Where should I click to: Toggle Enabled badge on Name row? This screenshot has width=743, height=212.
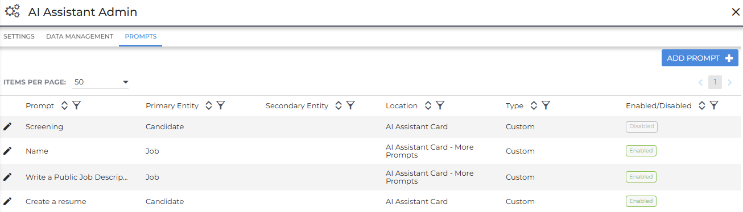641,151
